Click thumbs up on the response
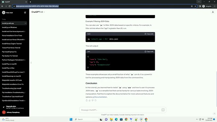Viewport: 217px width, 122px height. coord(90,101)
